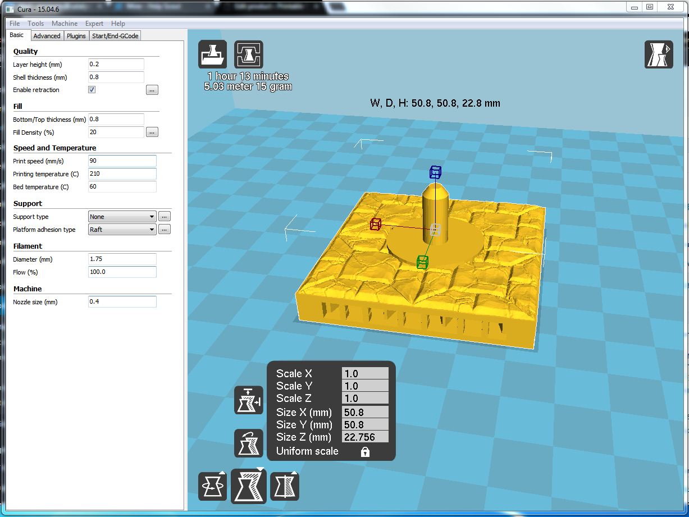
Task: Open Fill Density extra settings button
Action: 152,132
